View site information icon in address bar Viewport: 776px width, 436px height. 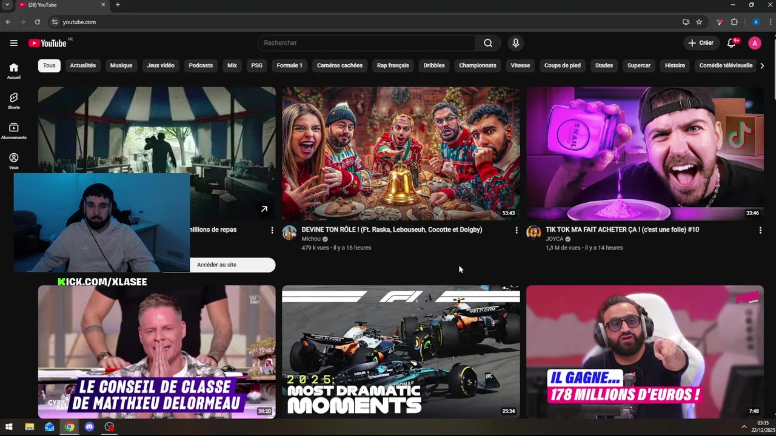coord(55,22)
